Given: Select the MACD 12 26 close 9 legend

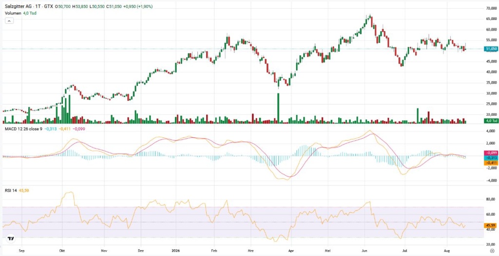Looking at the screenshot, I should 23,129.
